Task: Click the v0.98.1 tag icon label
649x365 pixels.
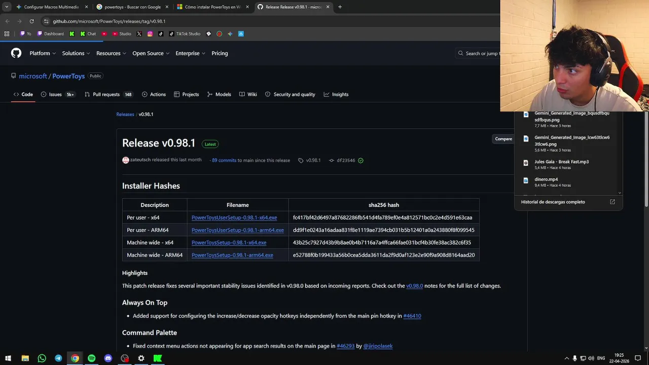Action: pyautogui.click(x=309, y=160)
